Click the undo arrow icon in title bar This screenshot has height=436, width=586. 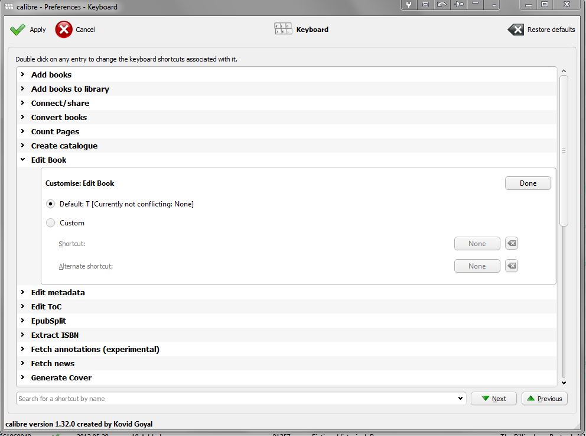click(441, 5)
